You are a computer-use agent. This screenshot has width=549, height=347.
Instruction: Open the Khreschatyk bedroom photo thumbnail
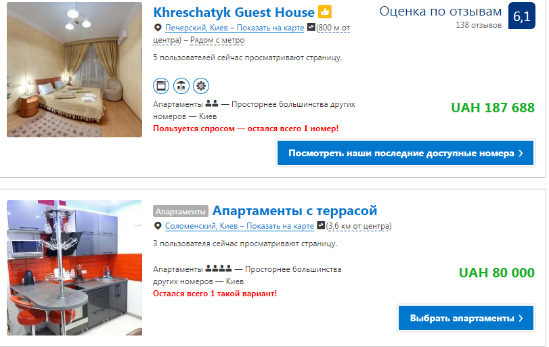[74, 70]
